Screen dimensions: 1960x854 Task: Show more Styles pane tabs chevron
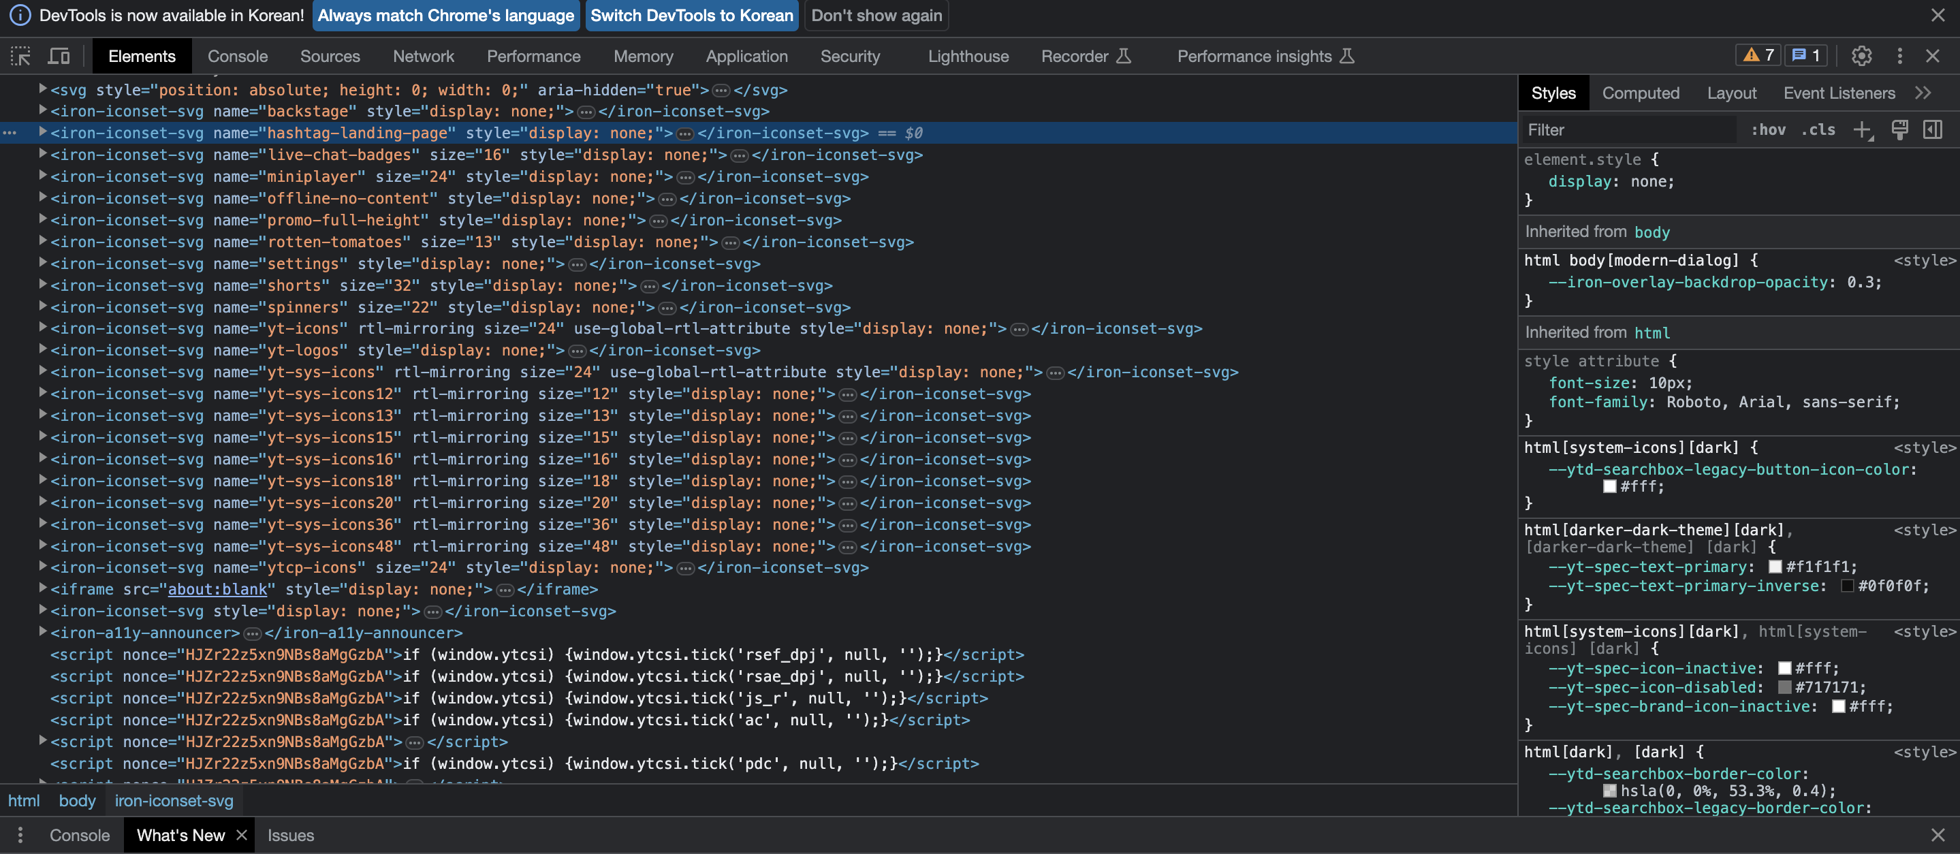point(1923,93)
